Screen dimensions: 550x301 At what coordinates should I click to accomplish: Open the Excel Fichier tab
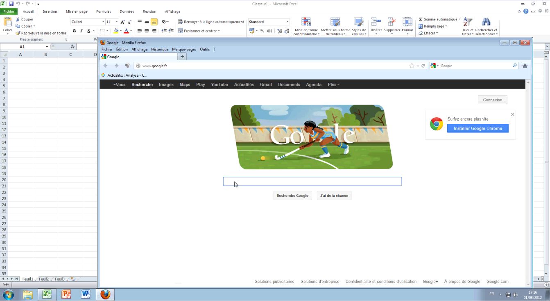9,11
